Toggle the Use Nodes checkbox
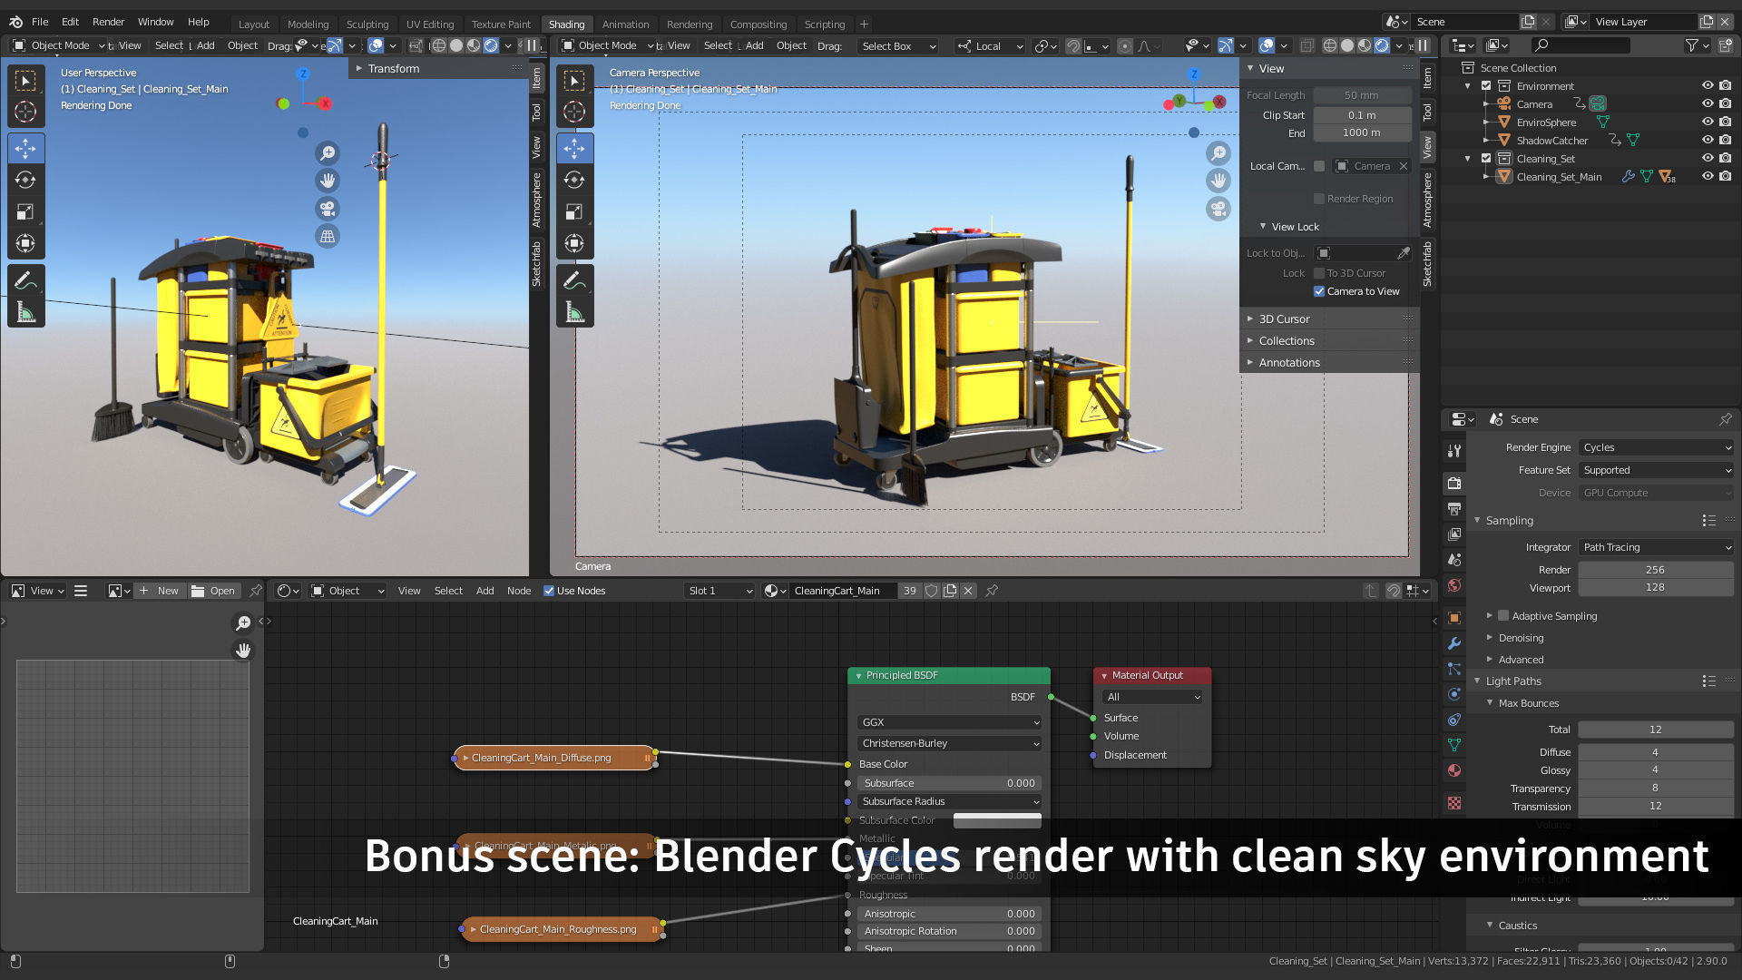1742x980 pixels. click(548, 591)
